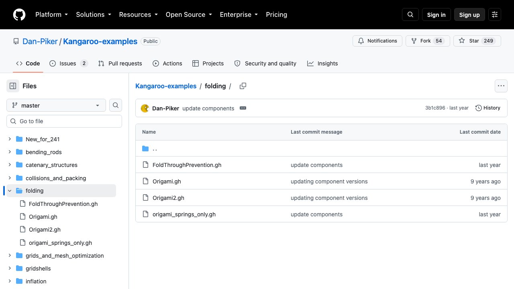Open the origami_springs_only.gh file in the table
Image resolution: width=514 pixels, height=289 pixels.
[x=184, y=214]
